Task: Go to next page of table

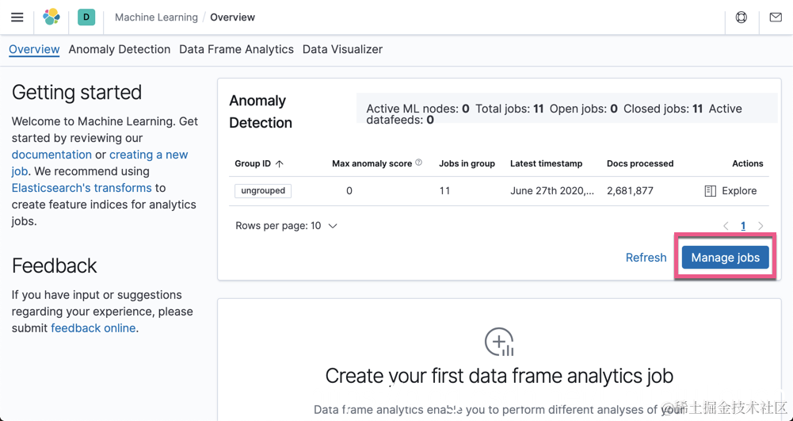Action: (761, 226)
